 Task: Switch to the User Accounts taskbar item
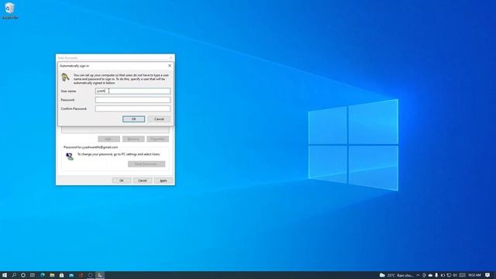[x=100, y=275]
